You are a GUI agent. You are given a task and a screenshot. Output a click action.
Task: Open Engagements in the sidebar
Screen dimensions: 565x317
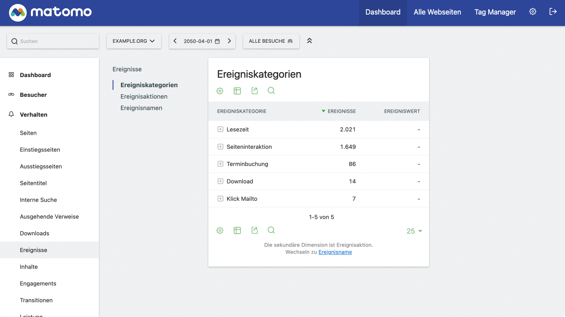[x=38, y=284]
